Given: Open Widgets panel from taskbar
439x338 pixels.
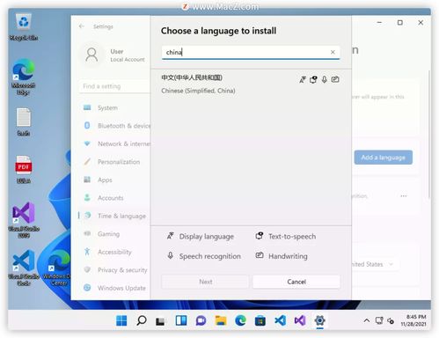Looking at the screenshot, I should click(181, 320).
